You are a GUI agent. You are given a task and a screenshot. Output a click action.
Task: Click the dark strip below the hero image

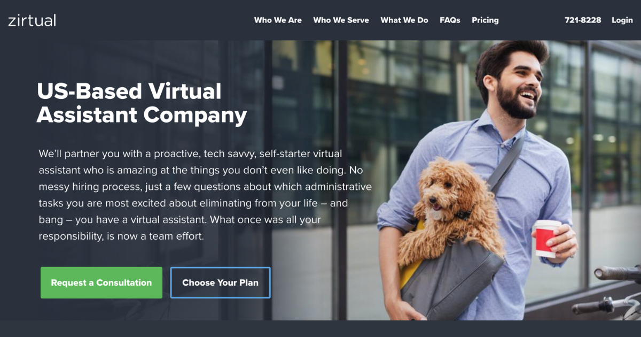coord(320,328)
